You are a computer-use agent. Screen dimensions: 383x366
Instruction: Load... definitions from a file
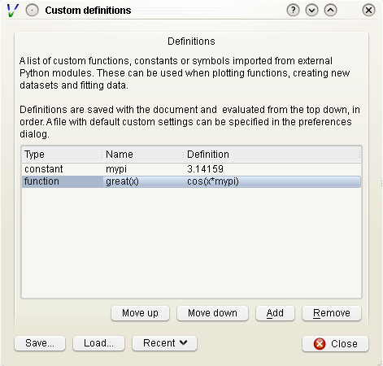coord(98,343)
